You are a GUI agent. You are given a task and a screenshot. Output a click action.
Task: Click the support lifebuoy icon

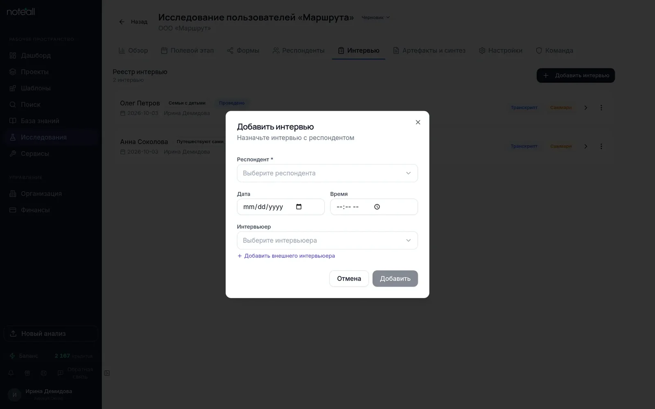point(44,373)
